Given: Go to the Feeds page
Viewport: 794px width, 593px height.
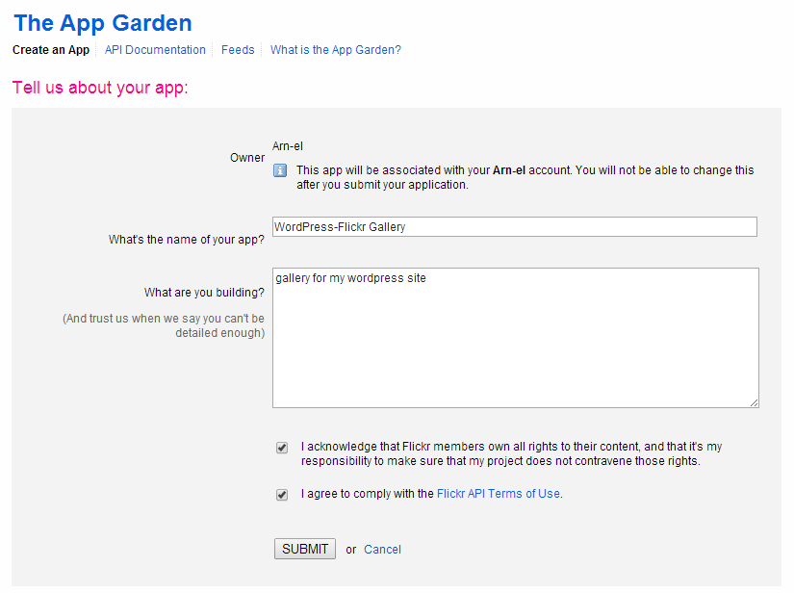Looking at the screenshot, I should click(238, 50).
